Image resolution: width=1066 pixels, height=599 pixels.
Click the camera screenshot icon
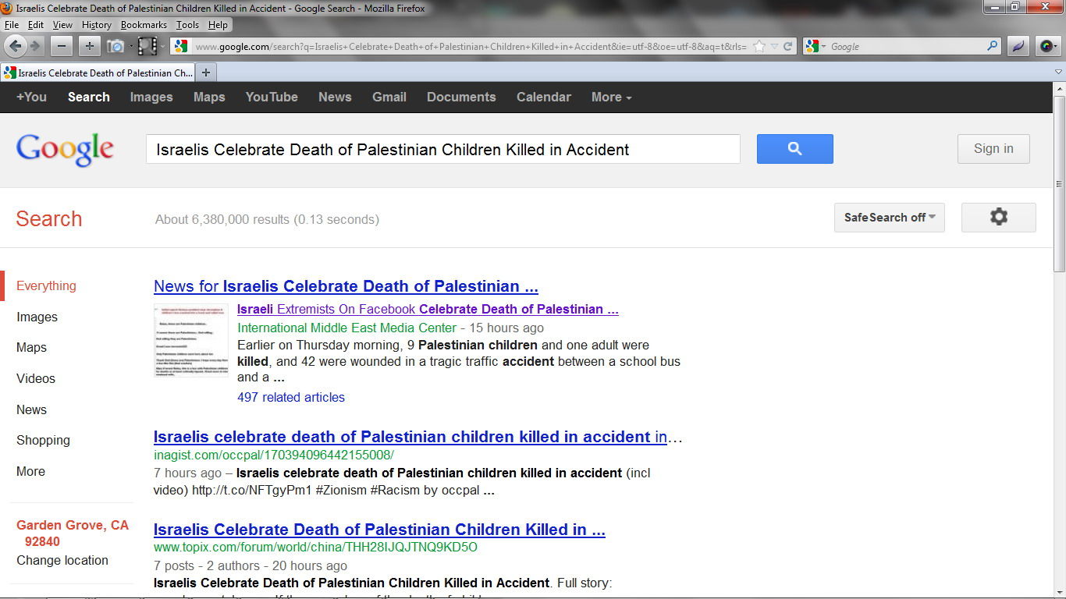coord(115,46)
